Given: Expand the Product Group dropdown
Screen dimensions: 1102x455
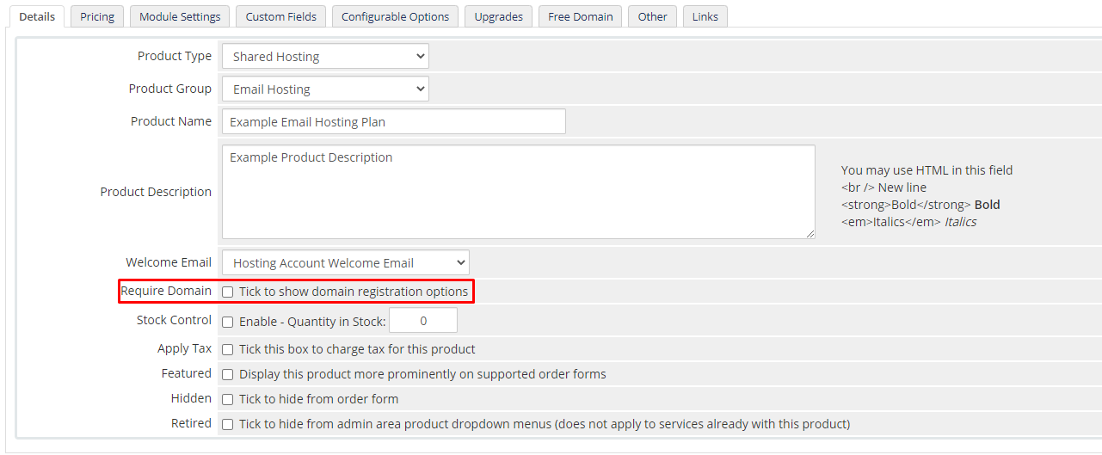Looking at the screenshot, I should 325,89.
